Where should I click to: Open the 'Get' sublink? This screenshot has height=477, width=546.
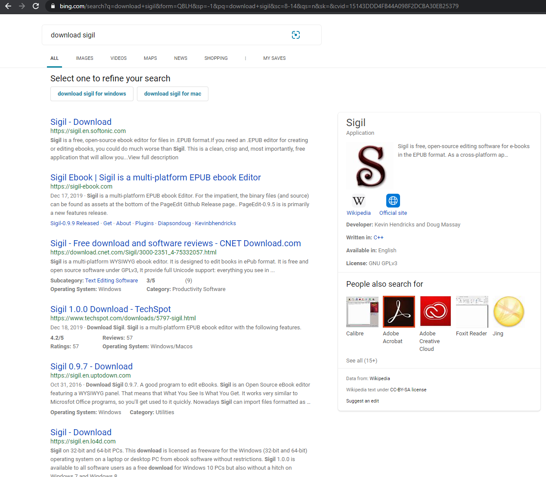pos(108,223)
